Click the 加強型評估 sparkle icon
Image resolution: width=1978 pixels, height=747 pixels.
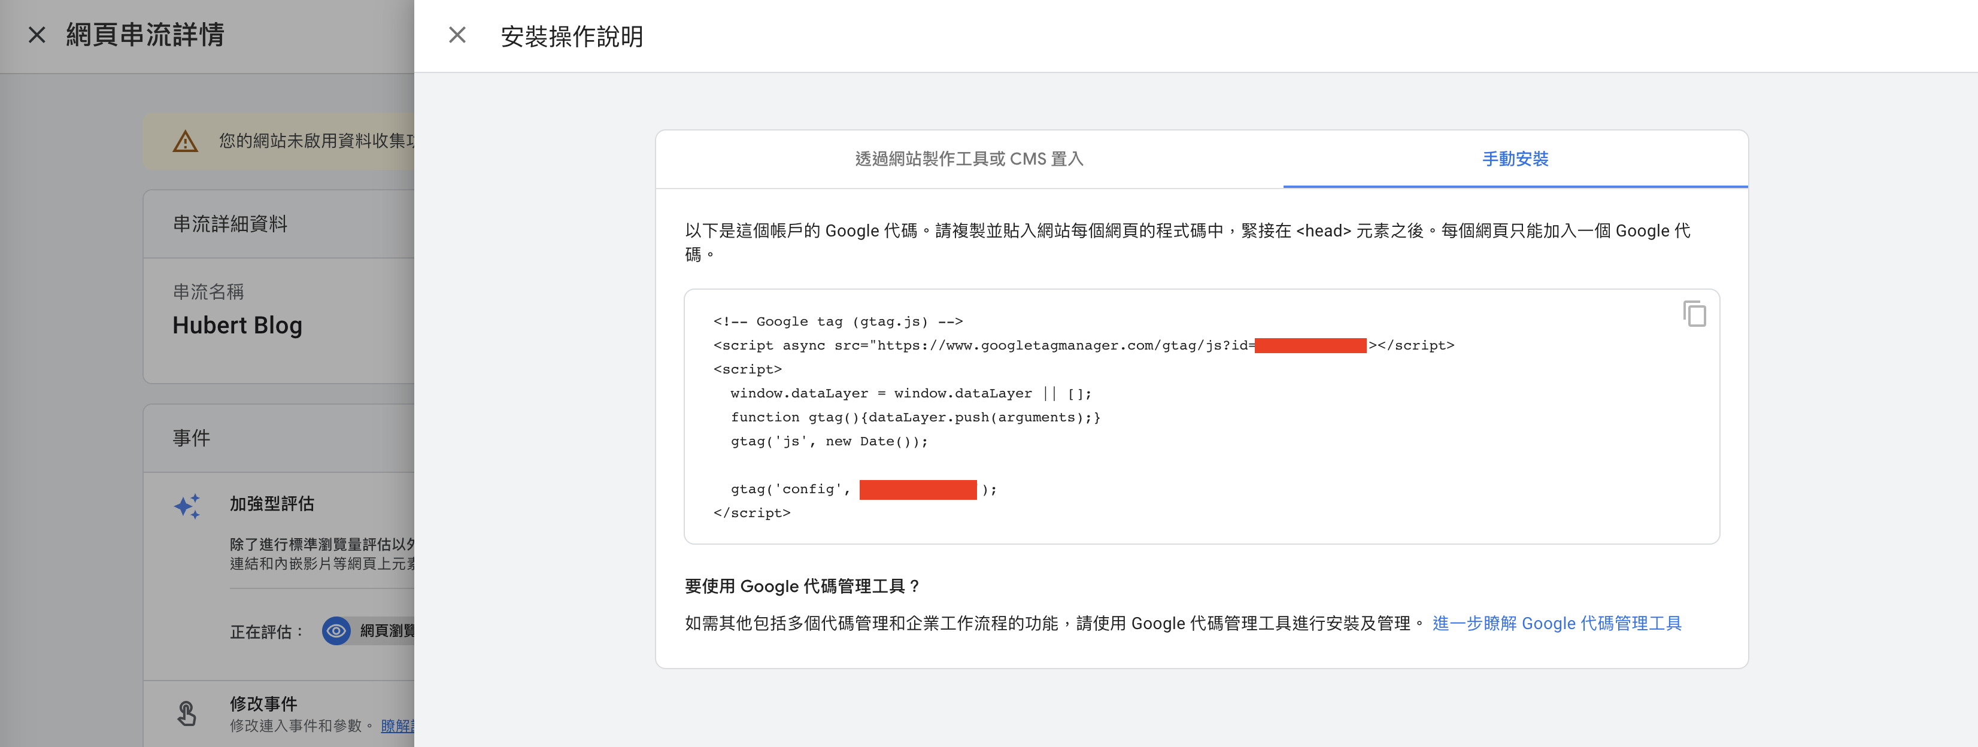[x=187, y=506]
